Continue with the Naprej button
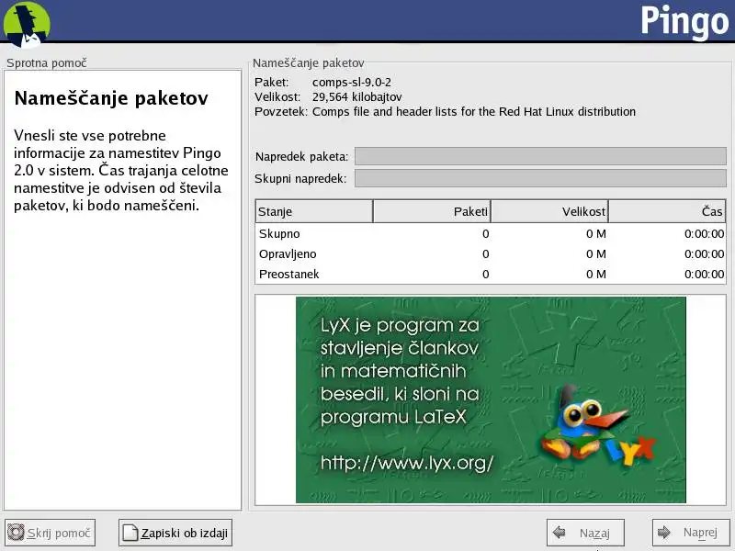 point(691,533)
